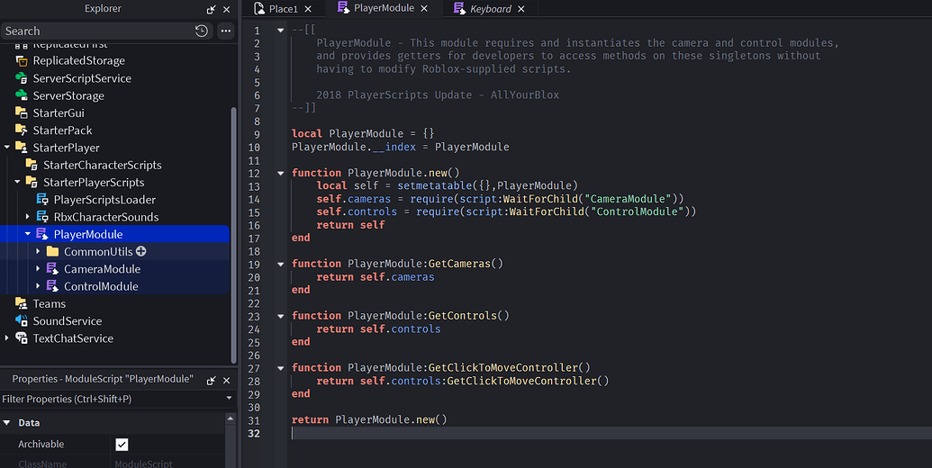The image size is (932, 468).
Task: Click the "return self.cameras" code line
Action: click(x=376, y=277)
